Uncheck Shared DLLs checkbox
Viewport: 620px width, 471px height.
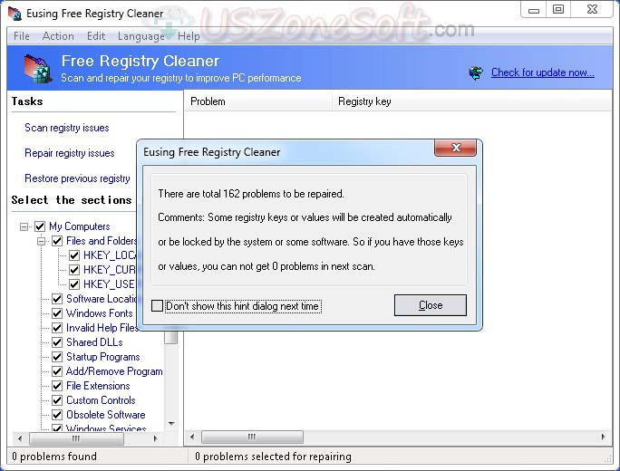click(57, 342)
